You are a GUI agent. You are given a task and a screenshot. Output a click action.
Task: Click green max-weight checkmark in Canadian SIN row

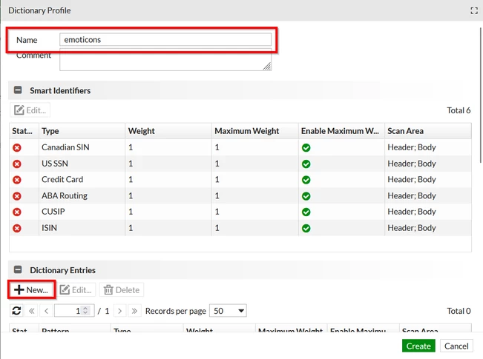tap(306, 148)
